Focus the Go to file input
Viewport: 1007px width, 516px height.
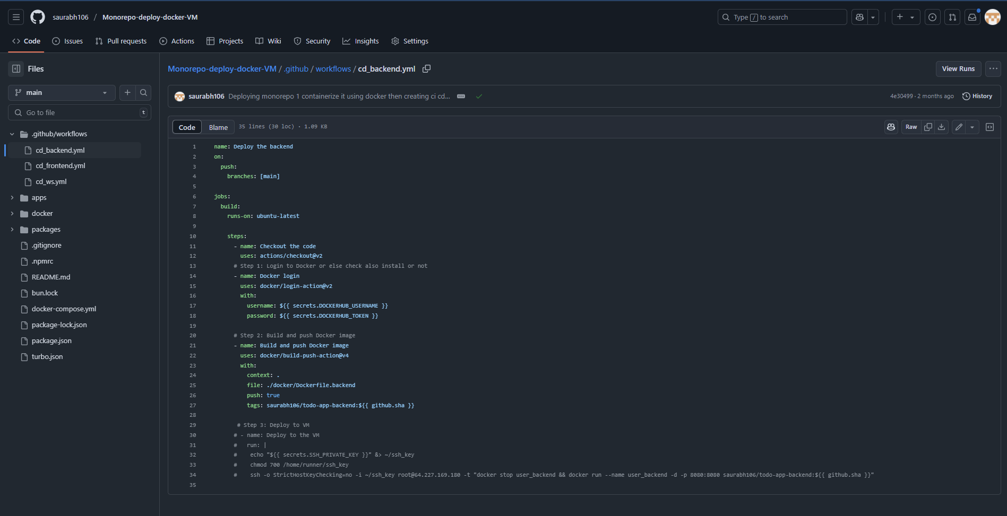click(80, 112)
